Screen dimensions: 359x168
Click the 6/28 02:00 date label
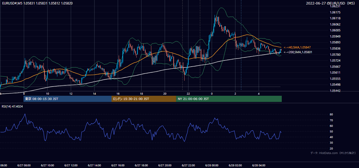(235, 165)
